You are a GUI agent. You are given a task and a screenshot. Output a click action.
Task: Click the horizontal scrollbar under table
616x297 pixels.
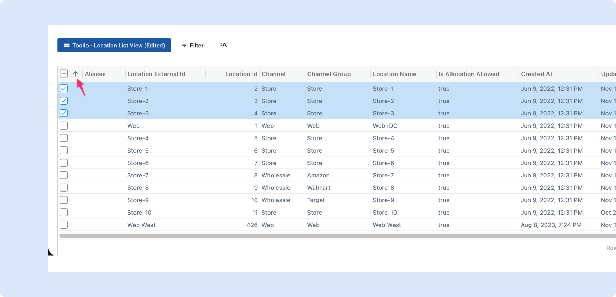[x=334, y=236]
